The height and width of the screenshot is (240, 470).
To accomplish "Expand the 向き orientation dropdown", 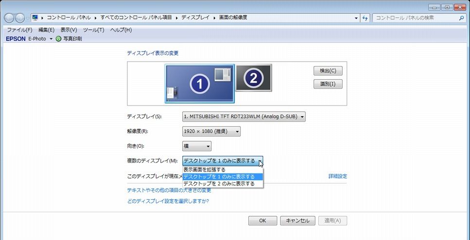I will (196, 146).
